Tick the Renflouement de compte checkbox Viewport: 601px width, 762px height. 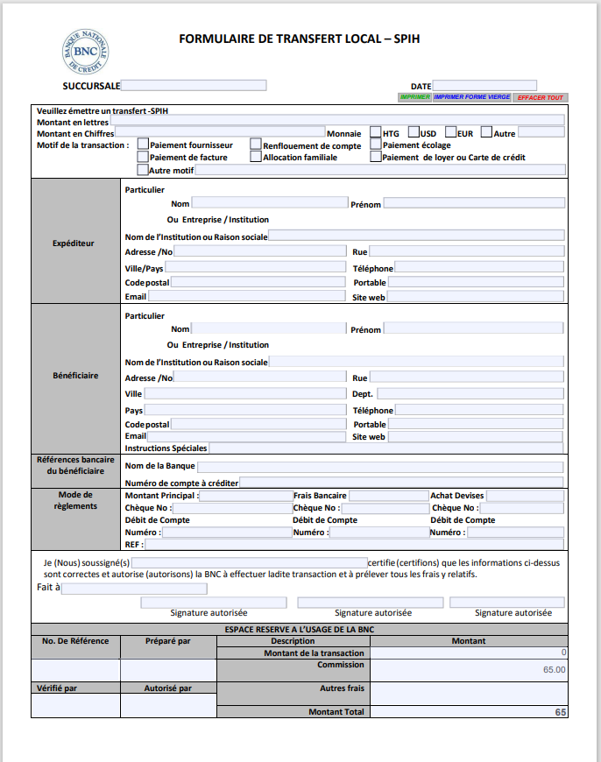click(x=256, y=144)
